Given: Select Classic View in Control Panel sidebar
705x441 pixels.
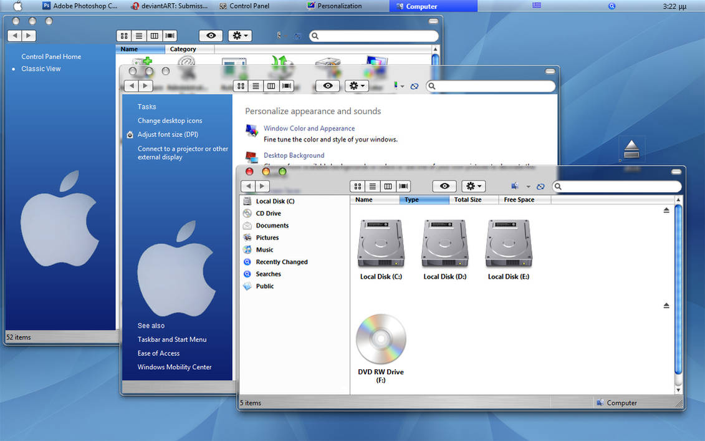Looking at the screenshot, I should (41, 69).
